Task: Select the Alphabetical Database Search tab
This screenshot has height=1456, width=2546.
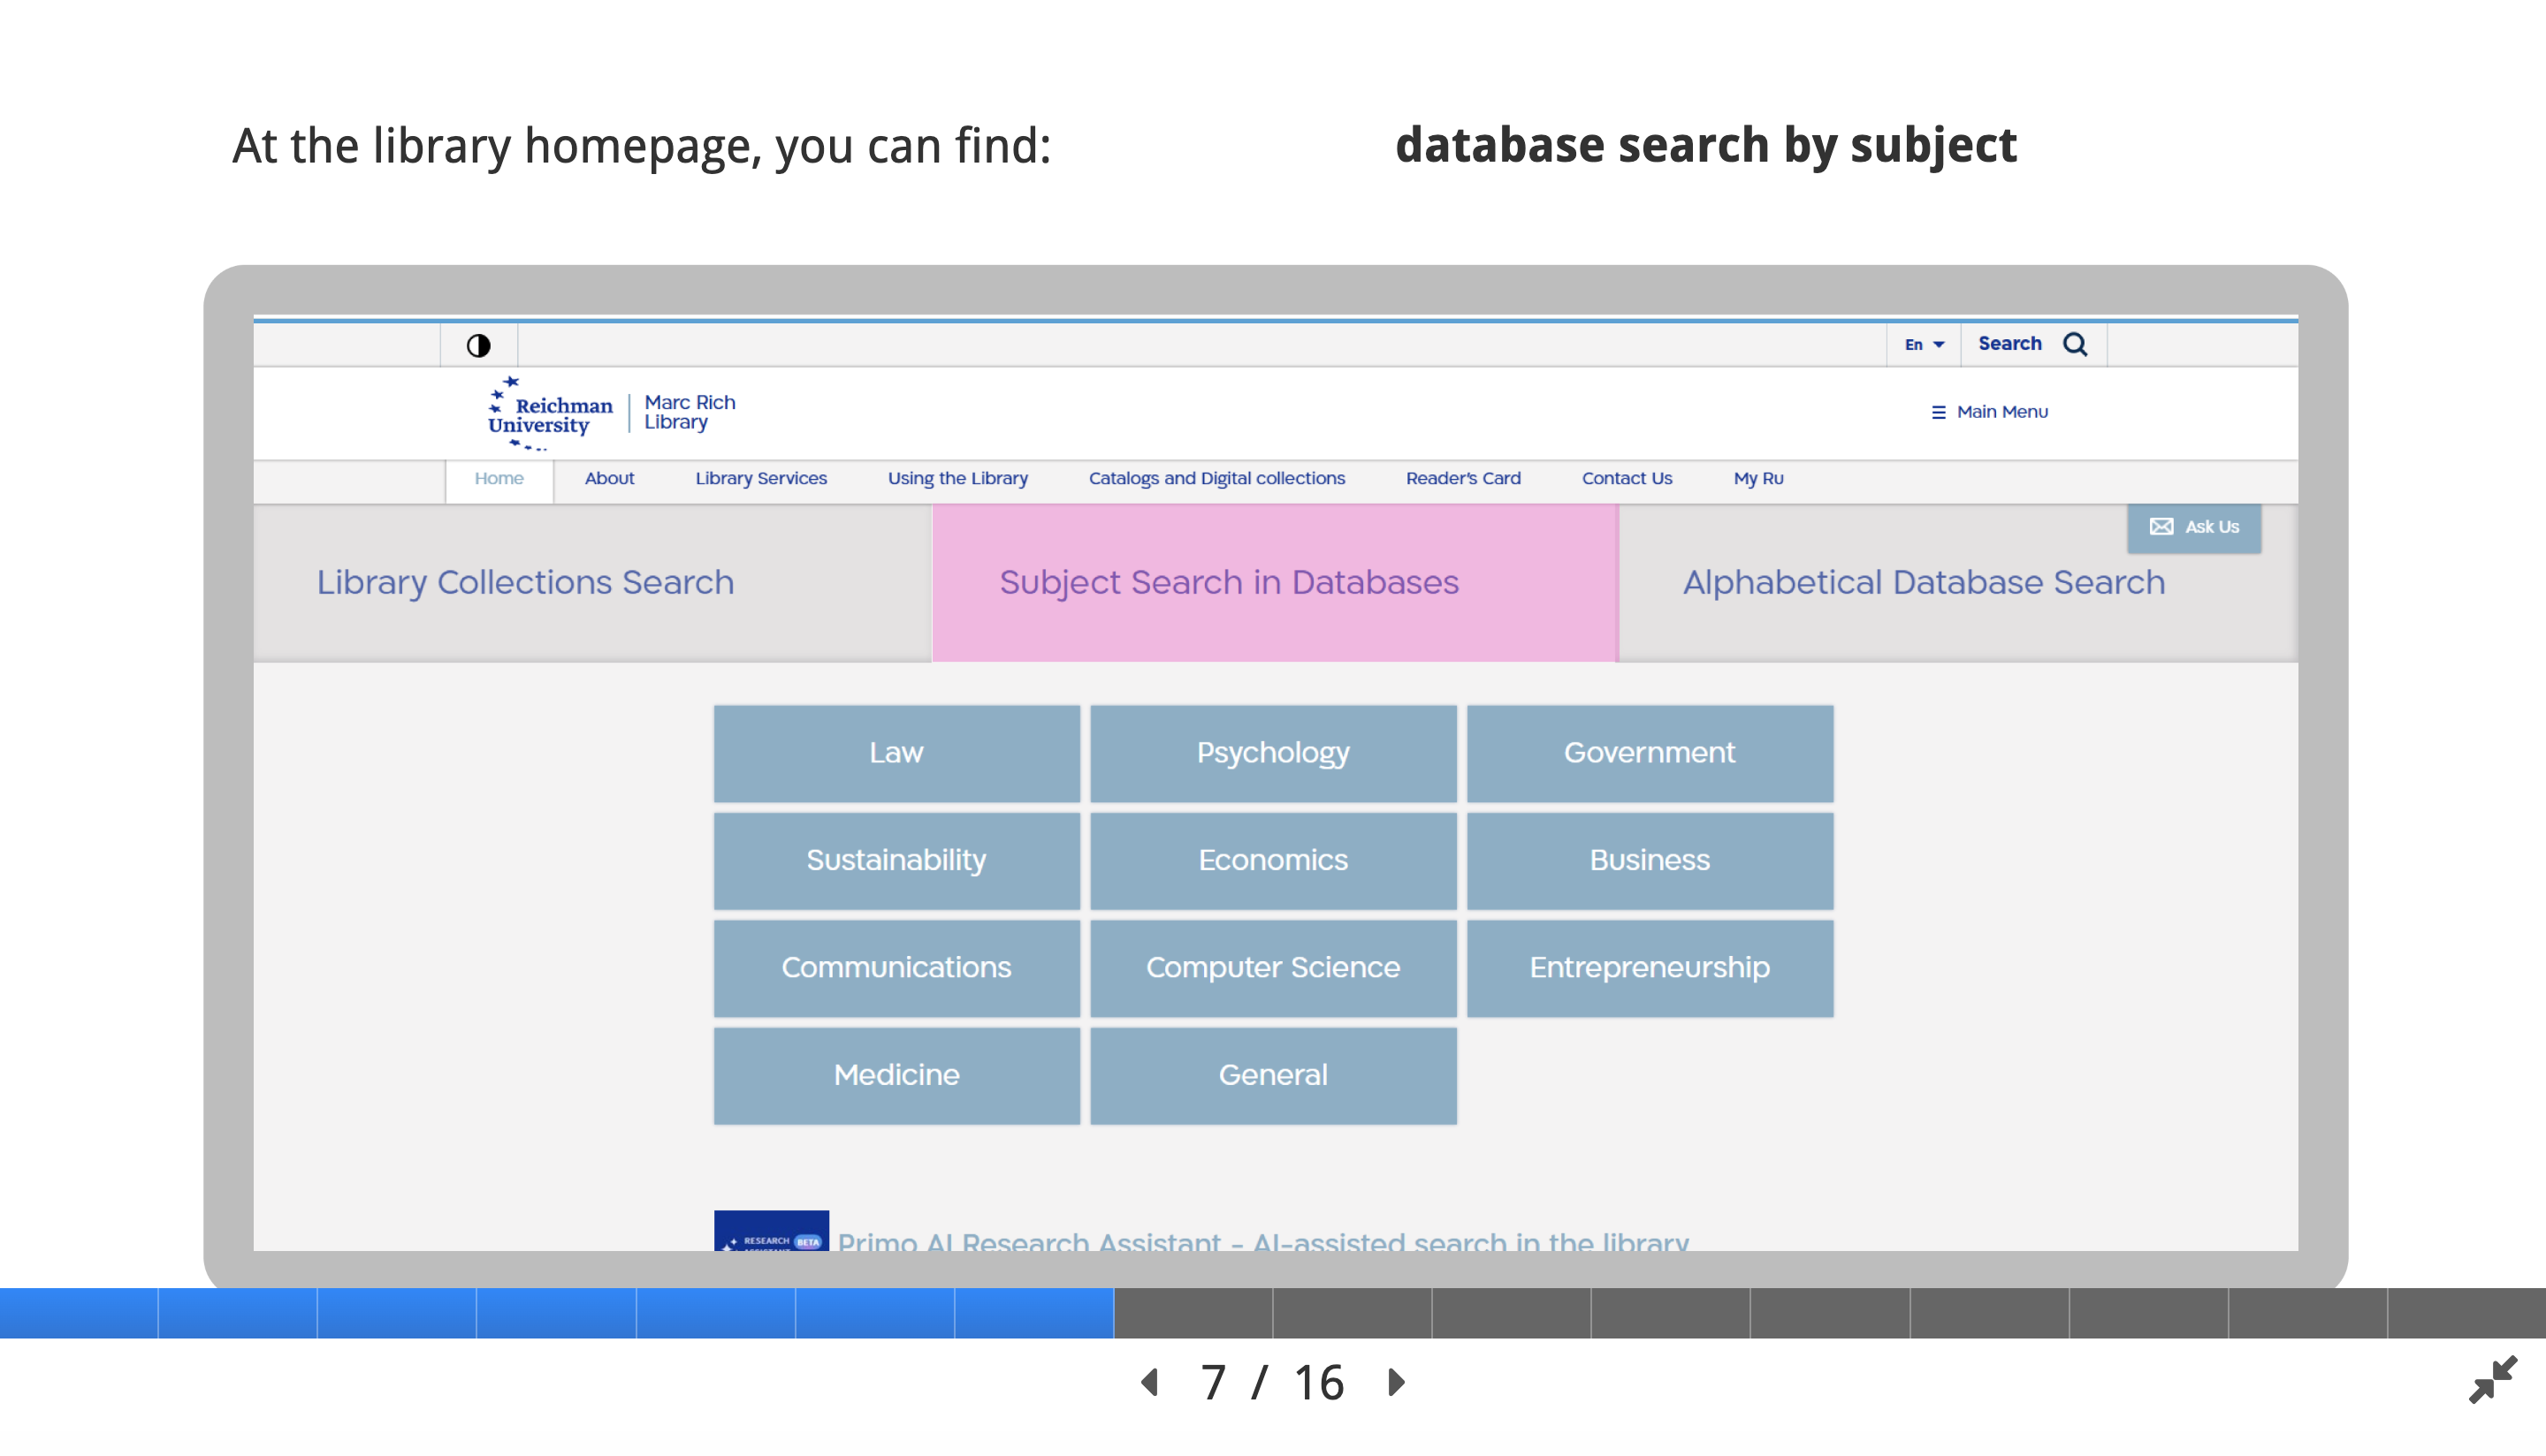Action: (1923, 582)
